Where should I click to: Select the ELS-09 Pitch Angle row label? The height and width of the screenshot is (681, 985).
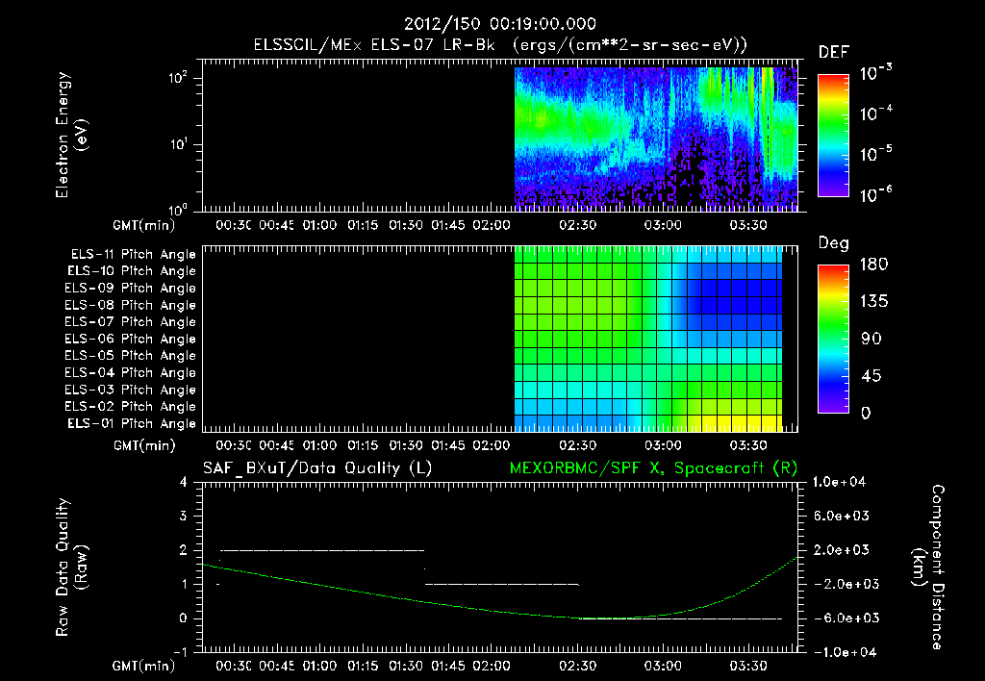pyautogui.click(x=130, y=289)
